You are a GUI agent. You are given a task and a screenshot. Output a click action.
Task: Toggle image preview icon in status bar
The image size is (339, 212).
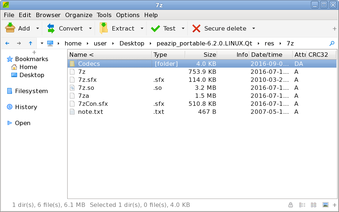[x=326, y=205]
